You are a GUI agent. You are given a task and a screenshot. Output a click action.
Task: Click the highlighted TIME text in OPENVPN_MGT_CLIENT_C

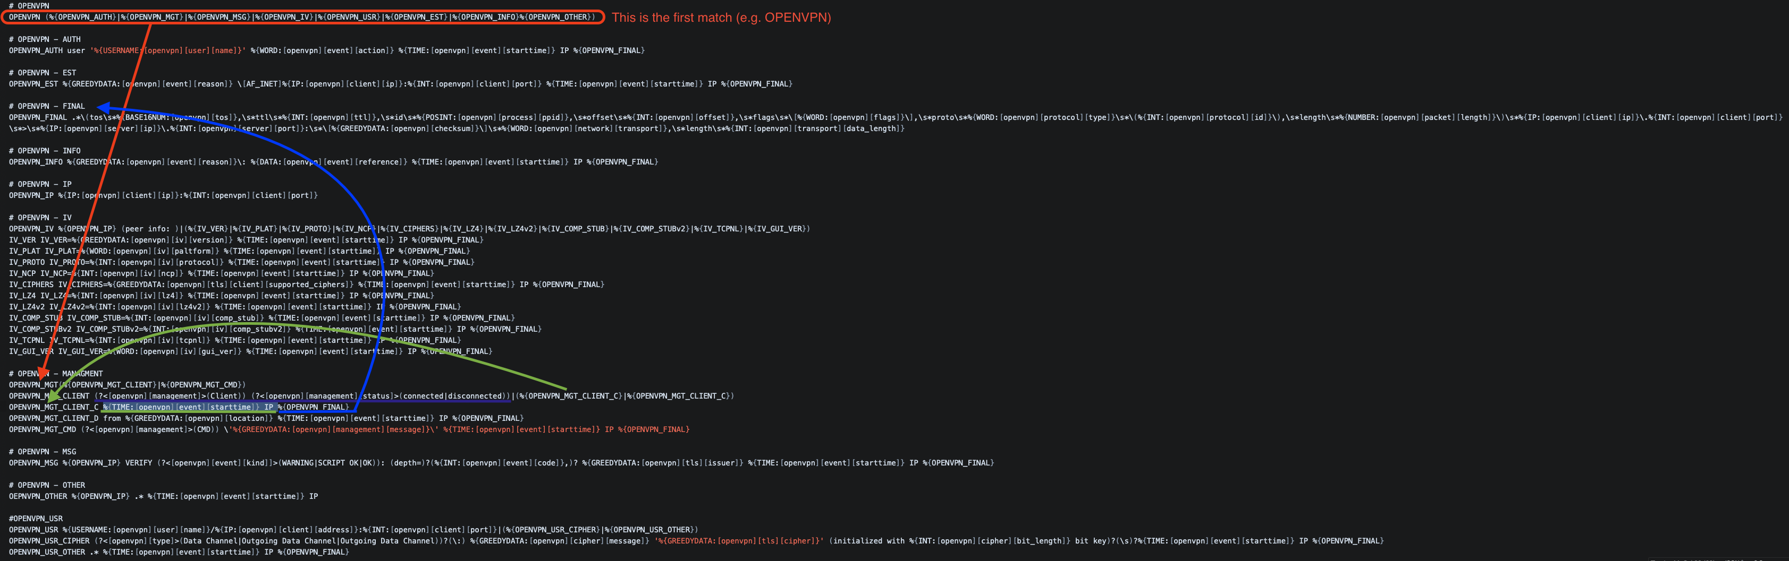click(x=181, y=407)
